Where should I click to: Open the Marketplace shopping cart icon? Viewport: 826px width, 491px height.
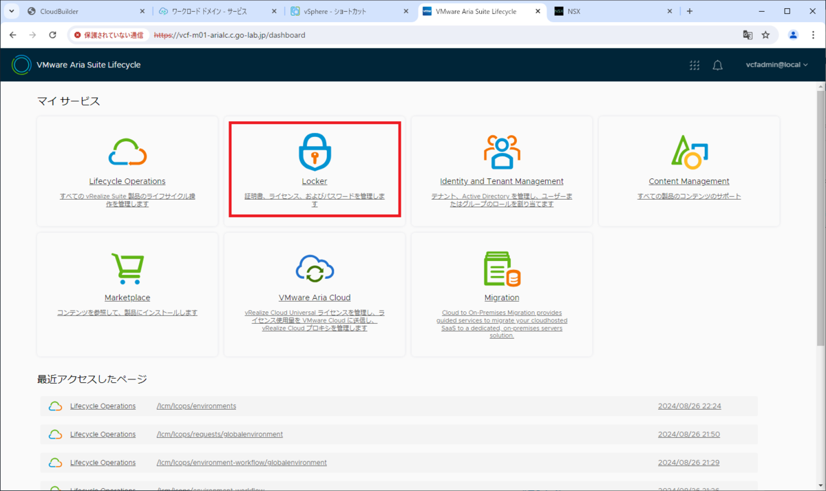click(x=127, y=269)
